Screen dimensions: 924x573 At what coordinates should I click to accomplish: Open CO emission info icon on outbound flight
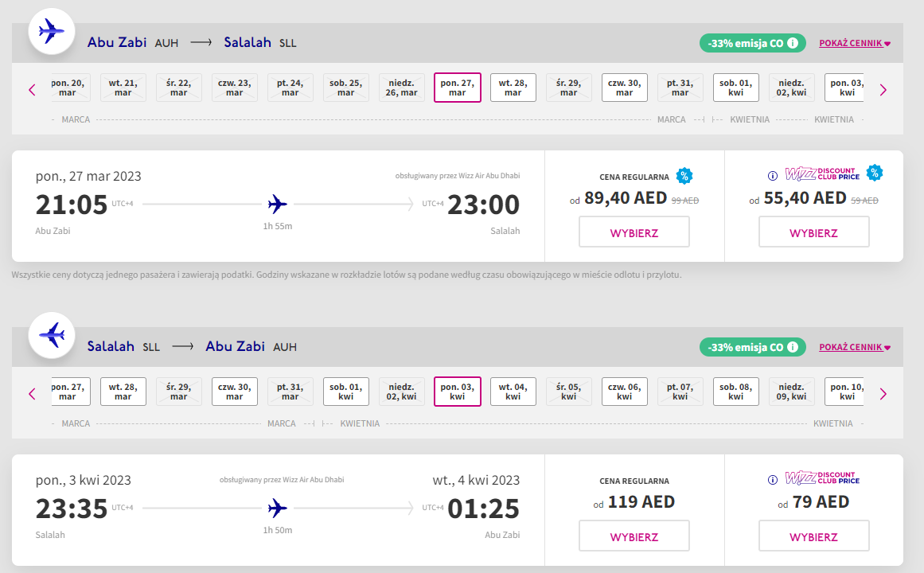click(x=793, y=43)
